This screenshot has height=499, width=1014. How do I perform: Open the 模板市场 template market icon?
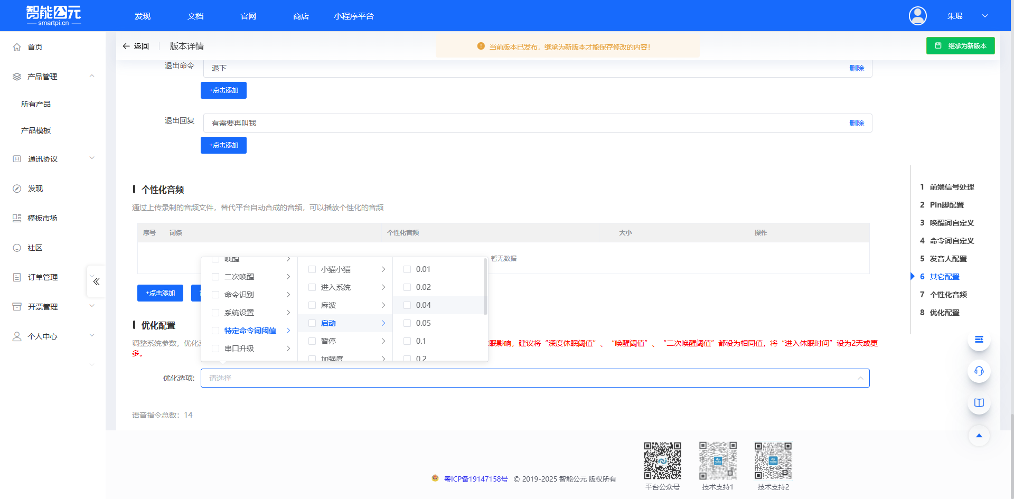click(x=16, y=218)
